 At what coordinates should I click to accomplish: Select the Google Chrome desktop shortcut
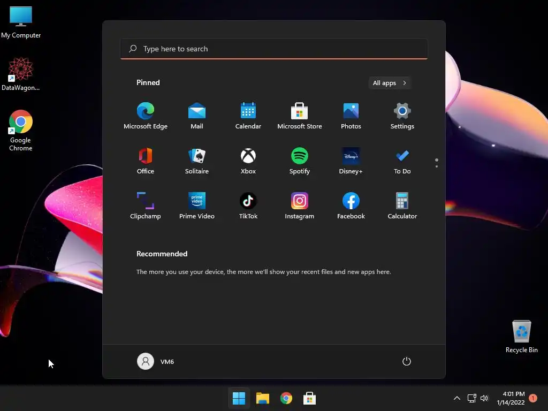21,131
